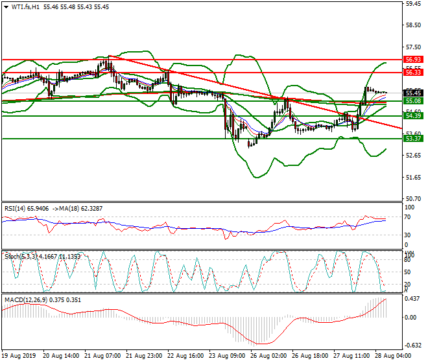Click the 28 Aug 04:00 time label
The image size is (428, 363).
pos(393,356)
